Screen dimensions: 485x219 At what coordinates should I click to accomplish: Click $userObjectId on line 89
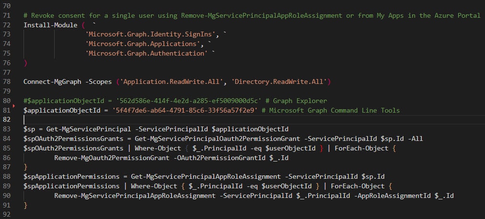[287, 186]
